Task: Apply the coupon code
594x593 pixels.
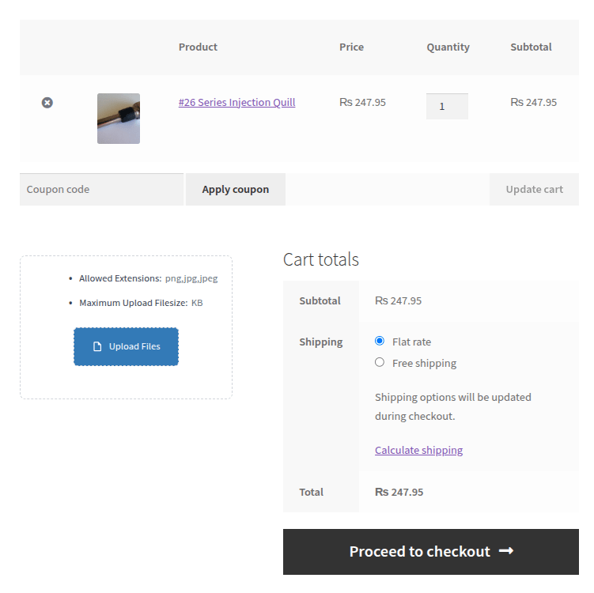Action: tap(236, 189)
